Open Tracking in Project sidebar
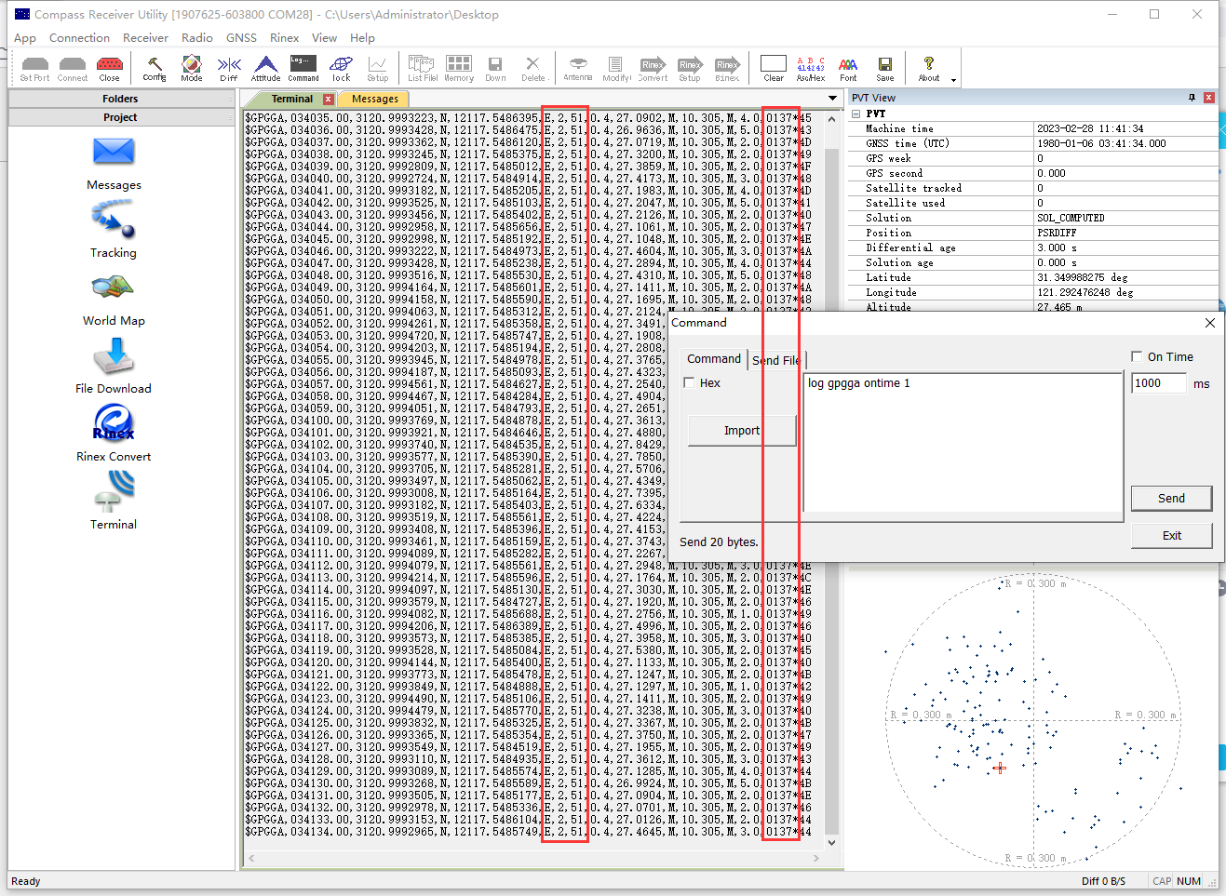The image size is (1226, 896). tap(114, 232)
